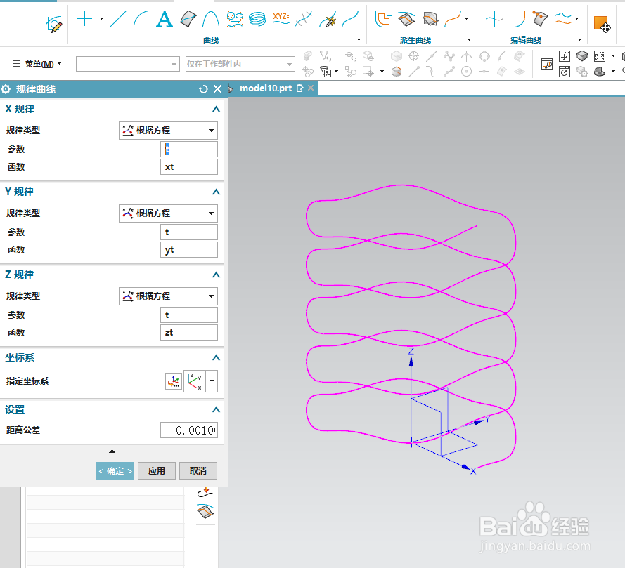The height and width of the screenshot is (568, 625).
Task: Expand the 编辑曲线 group dropdown
Action: coord(579,40)
